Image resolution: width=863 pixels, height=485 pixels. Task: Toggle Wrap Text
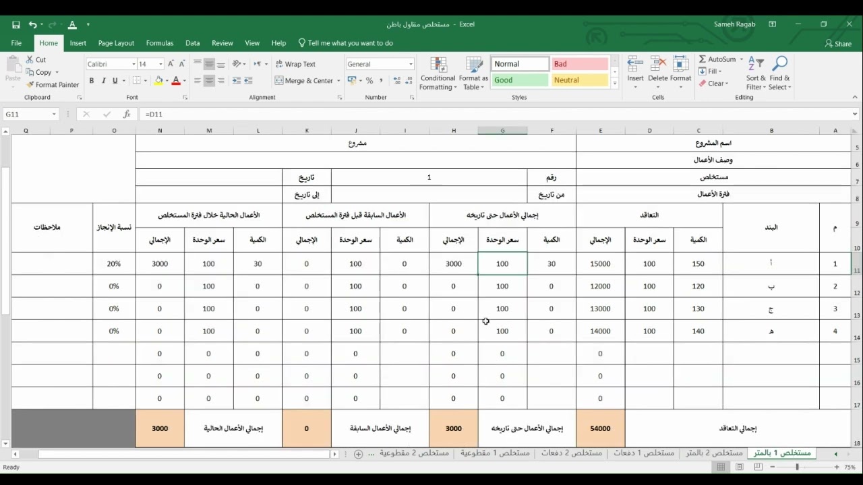click(x=295, y=64)
